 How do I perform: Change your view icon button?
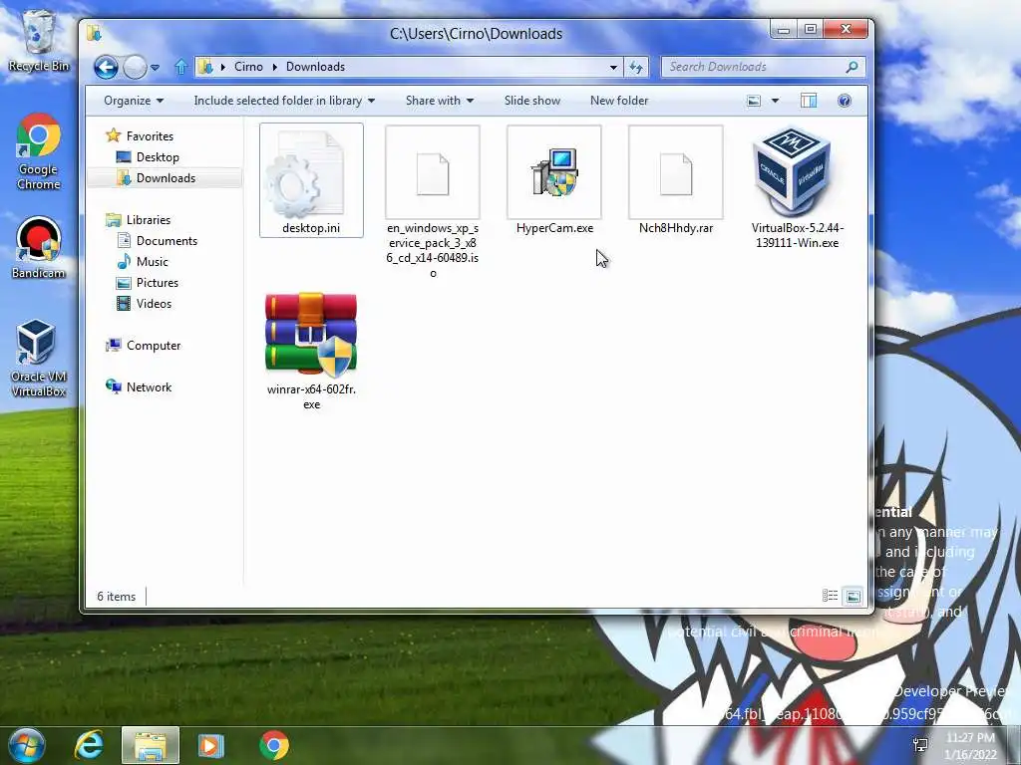[754, 101]
